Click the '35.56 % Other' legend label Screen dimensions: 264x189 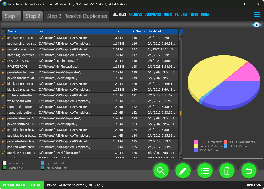pos(209,150)
